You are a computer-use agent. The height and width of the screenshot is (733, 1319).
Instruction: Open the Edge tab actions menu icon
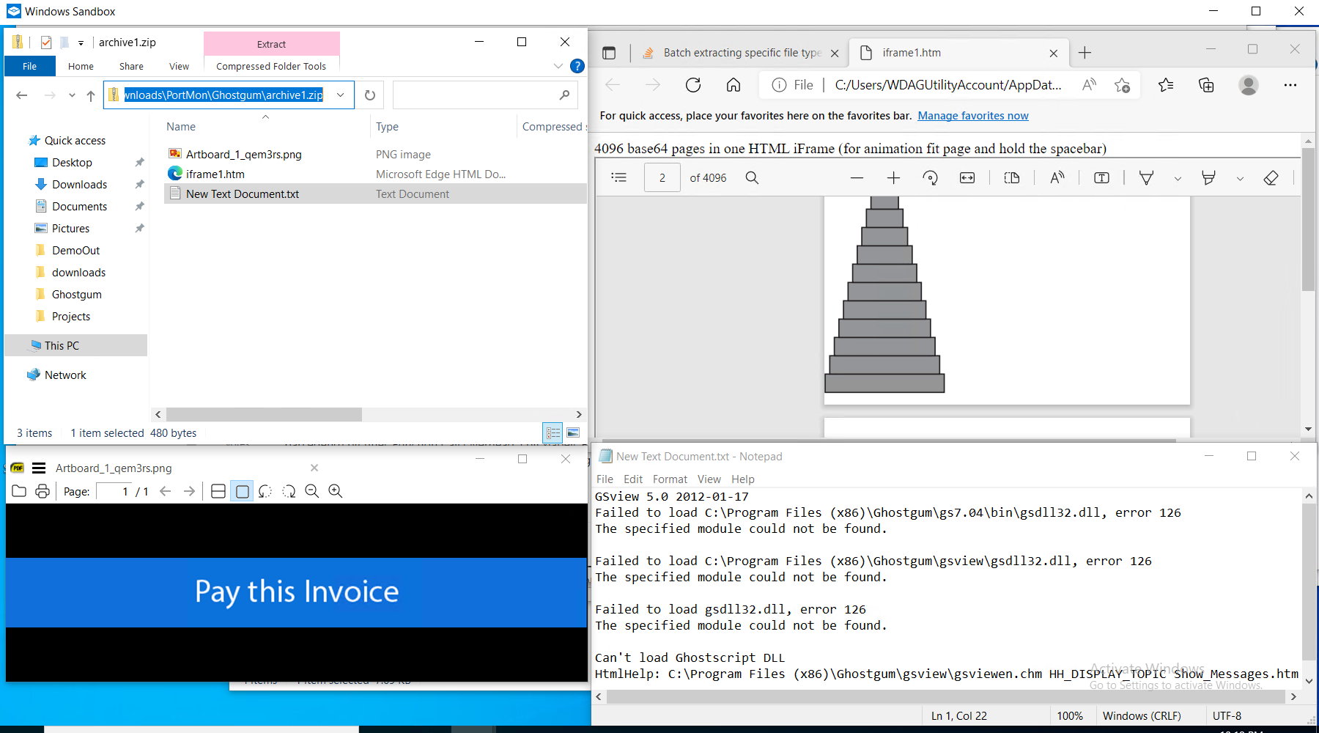click(x=609, y=53)
